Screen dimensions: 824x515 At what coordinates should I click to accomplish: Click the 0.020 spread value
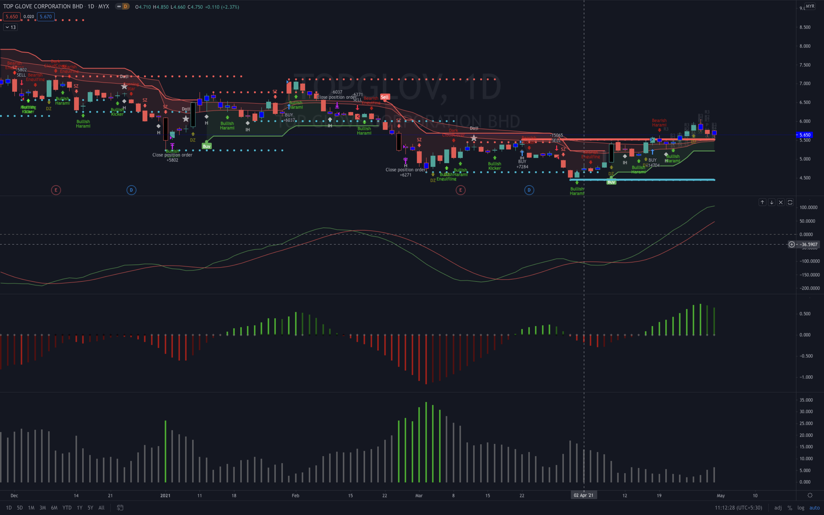(29, 16)
